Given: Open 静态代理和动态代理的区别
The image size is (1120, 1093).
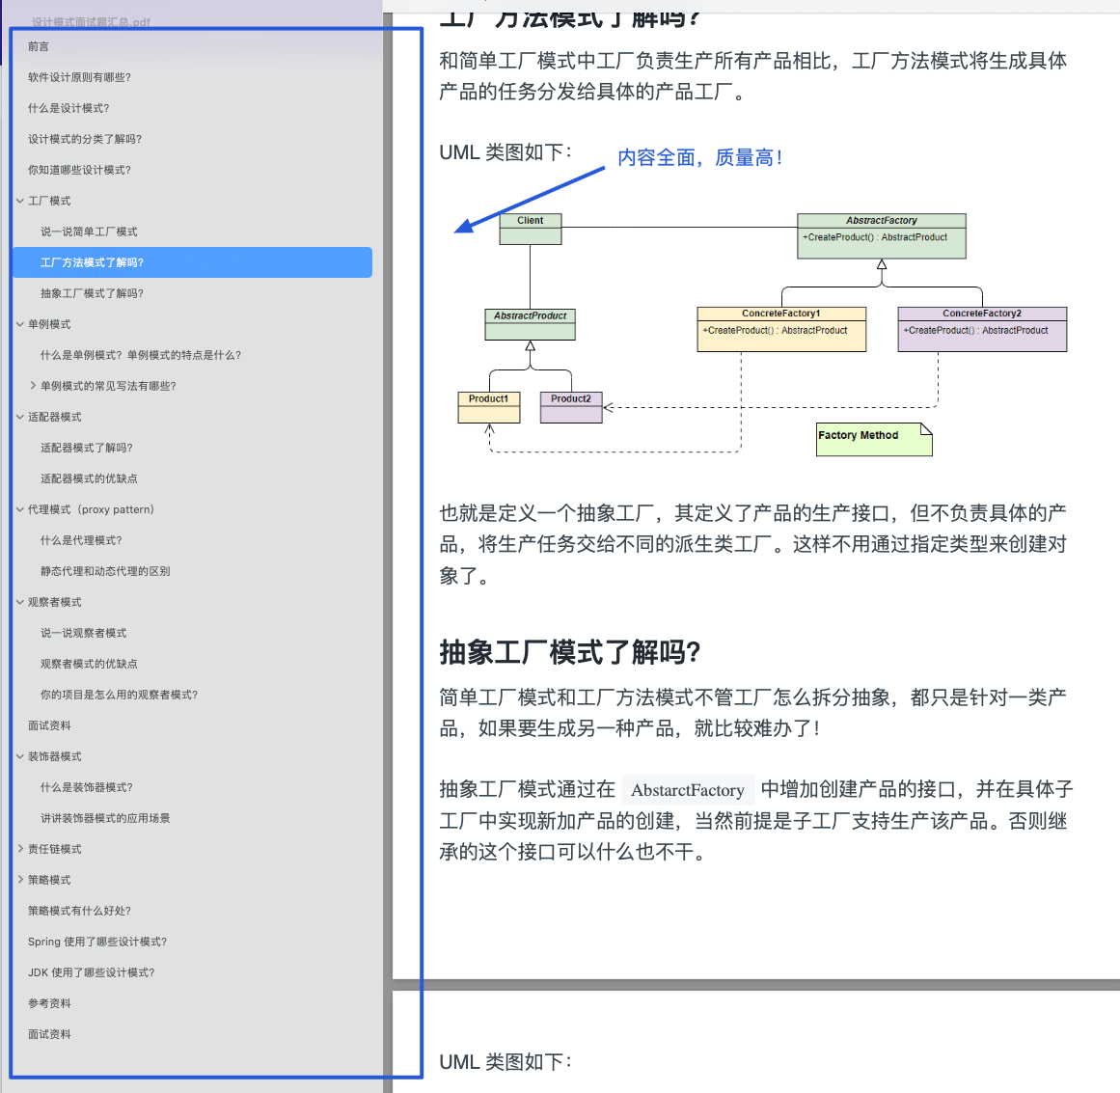Looking at the screenshot, I should [x=106, y=571].
